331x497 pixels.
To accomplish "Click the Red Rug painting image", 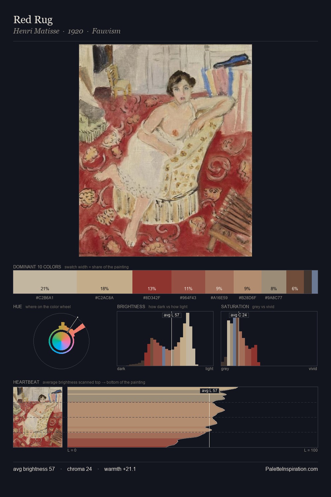I will [x=165, y=150].
